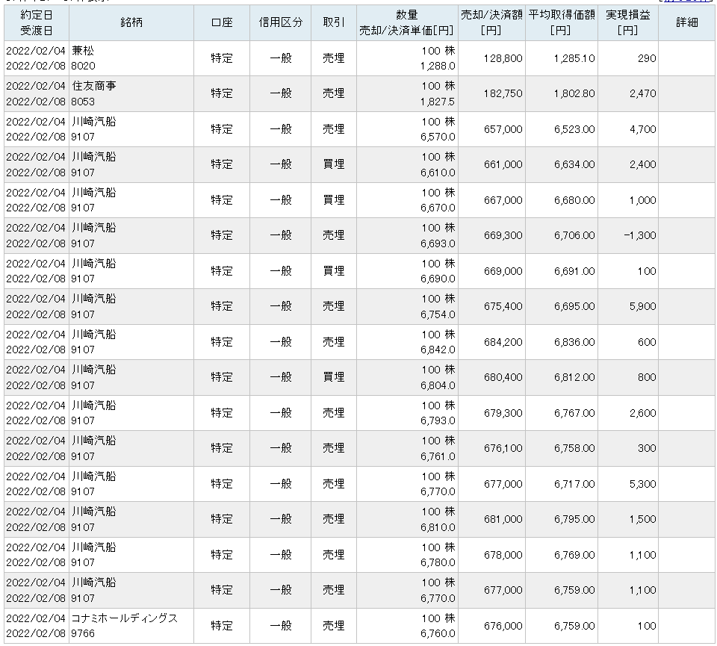The width and height of the screenshot is (717, 646).
Task: Select the unit price 6,760.0
Action: coord(438,633)
